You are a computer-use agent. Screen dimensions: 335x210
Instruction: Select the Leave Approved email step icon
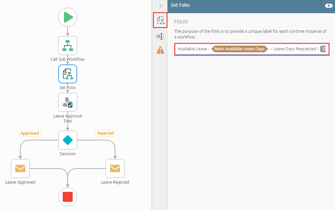click(x=20, y=168)
